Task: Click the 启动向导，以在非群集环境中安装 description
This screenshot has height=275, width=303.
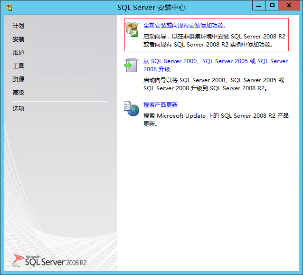Action: 214,40
